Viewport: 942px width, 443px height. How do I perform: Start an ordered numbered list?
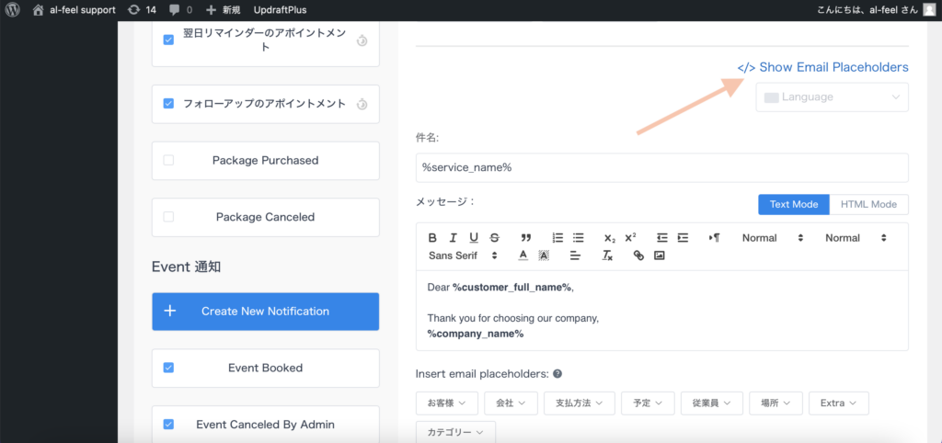[x=557, y=238]
